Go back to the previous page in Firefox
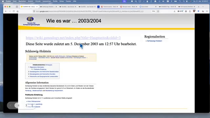 (x=6, y=11)
